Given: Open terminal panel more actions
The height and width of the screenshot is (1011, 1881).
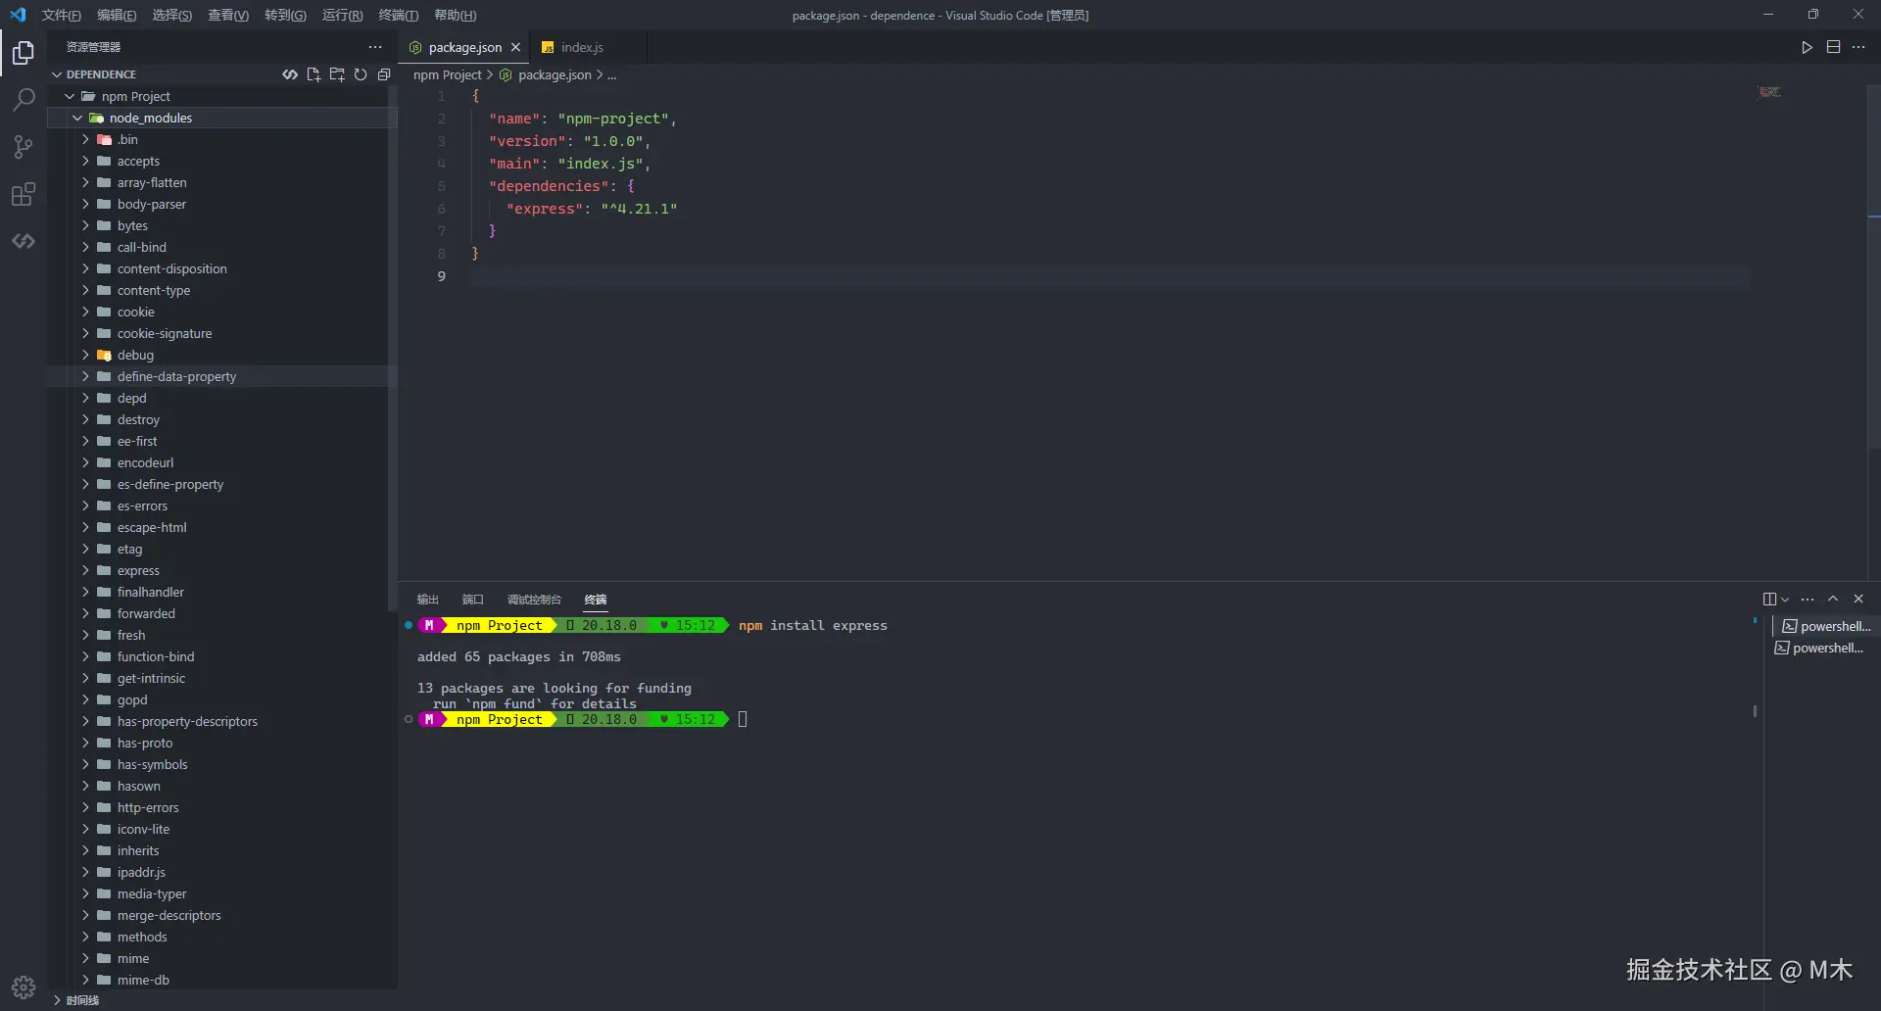Looking at the screenshot, I should 1808,600.
